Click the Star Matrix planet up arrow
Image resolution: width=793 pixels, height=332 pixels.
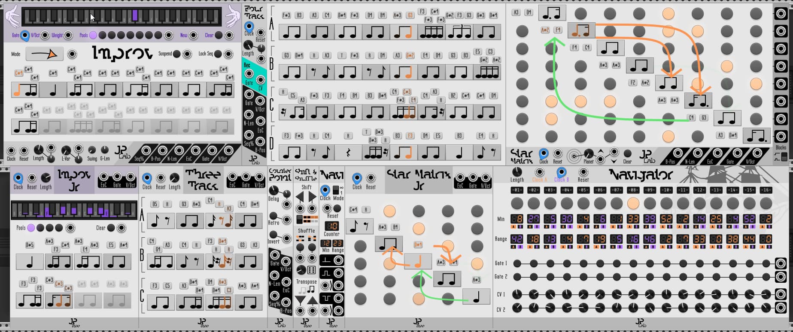click(601, 152)
